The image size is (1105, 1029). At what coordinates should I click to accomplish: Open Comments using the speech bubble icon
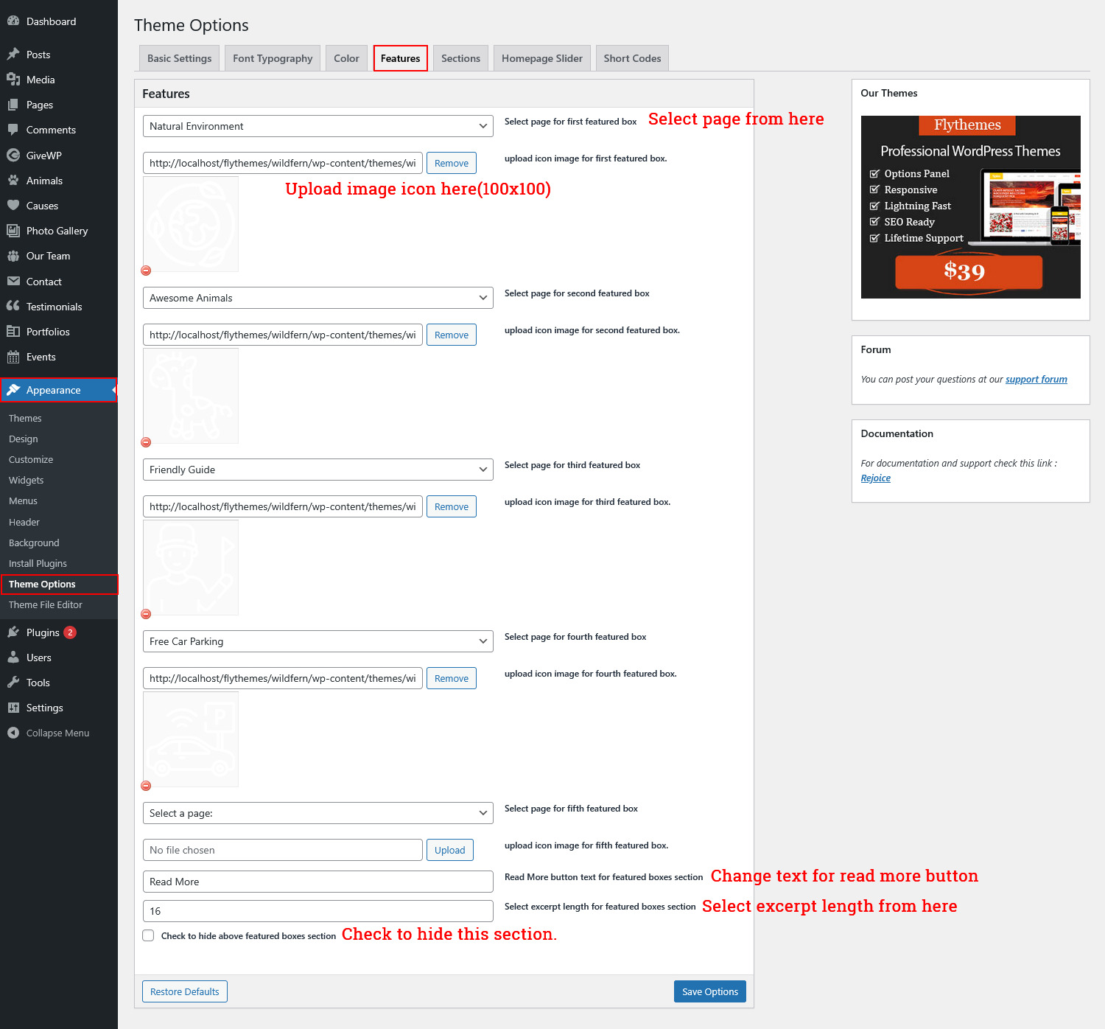[x=13, y=130]
